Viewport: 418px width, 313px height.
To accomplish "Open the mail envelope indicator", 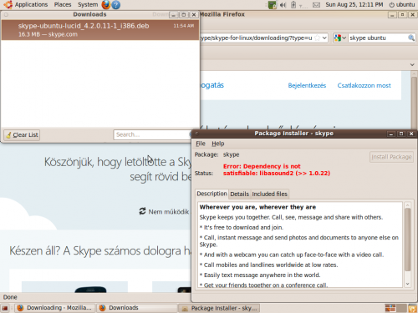I will click(316, 5).
